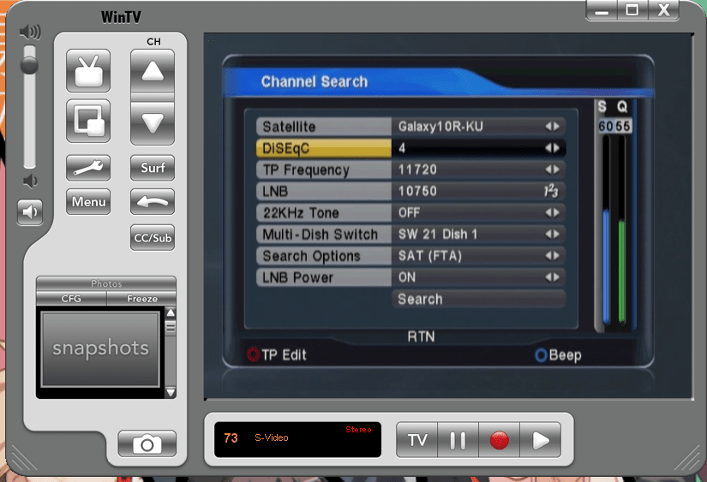
Task: Click the Surf button
Action: 153,168
